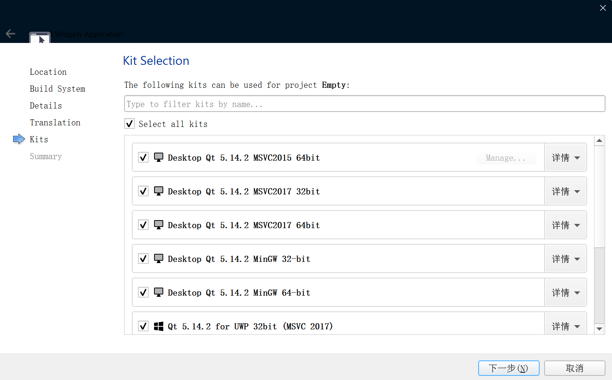Click the blue arrow beside Kits step
This screenshot has height=380, width=612.
tap(19, 139)
